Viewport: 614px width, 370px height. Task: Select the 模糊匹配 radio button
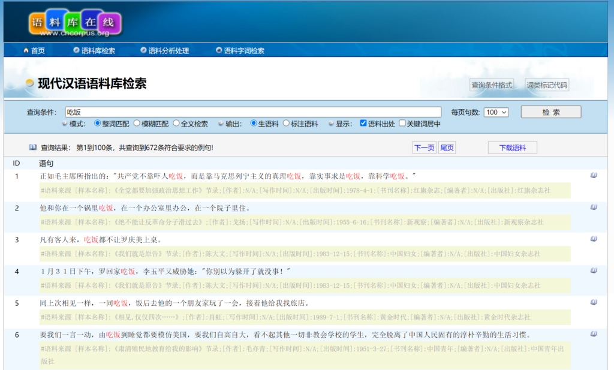[137, 124]
